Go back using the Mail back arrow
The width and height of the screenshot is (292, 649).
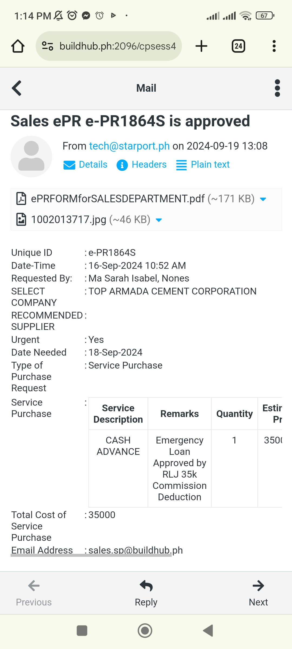pos(17,88)
